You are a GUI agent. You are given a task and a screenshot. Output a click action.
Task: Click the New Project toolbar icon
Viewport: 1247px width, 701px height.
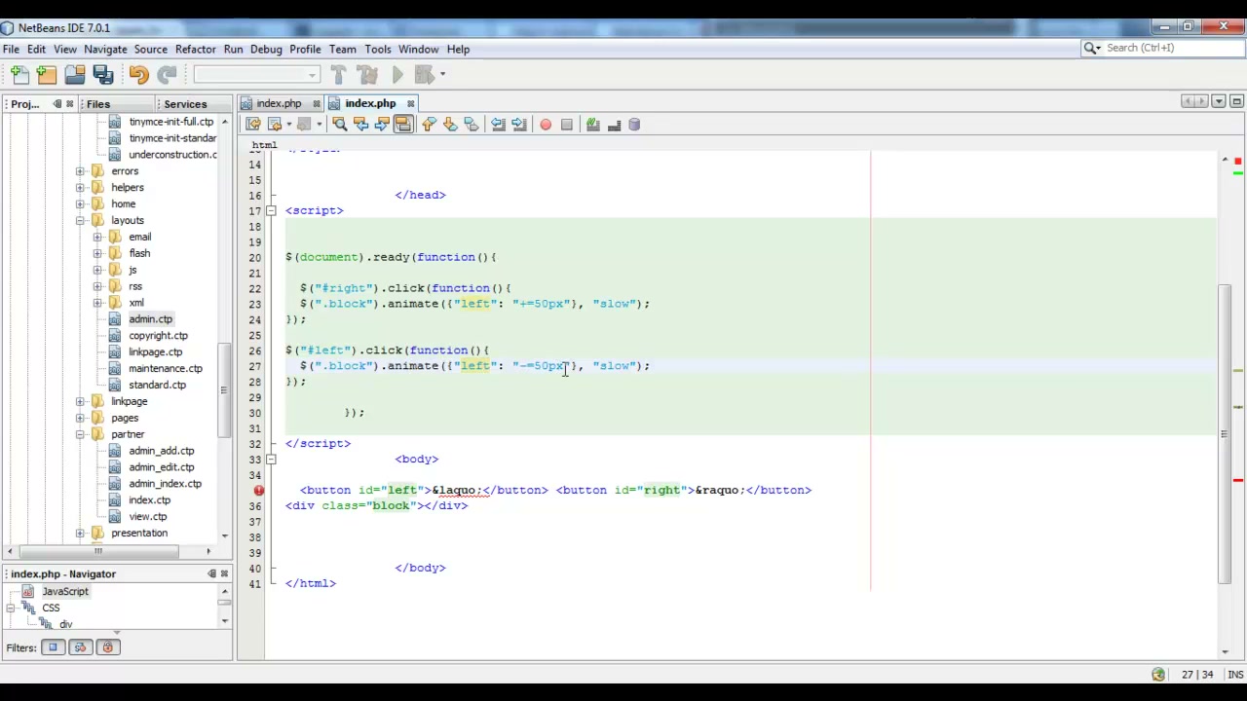coord(47,75)
